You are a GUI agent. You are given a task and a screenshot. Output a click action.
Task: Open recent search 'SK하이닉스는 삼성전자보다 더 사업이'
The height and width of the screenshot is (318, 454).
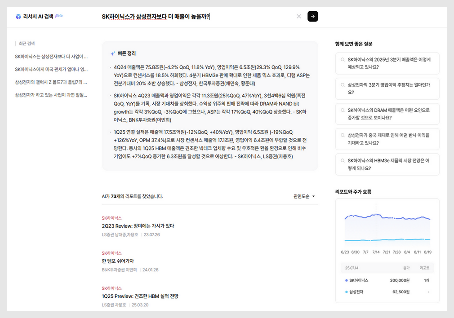[51, 57]
